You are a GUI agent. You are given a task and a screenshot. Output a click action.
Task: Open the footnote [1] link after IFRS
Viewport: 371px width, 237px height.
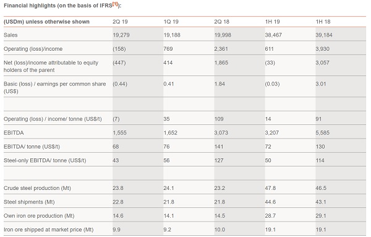(115, 4)
